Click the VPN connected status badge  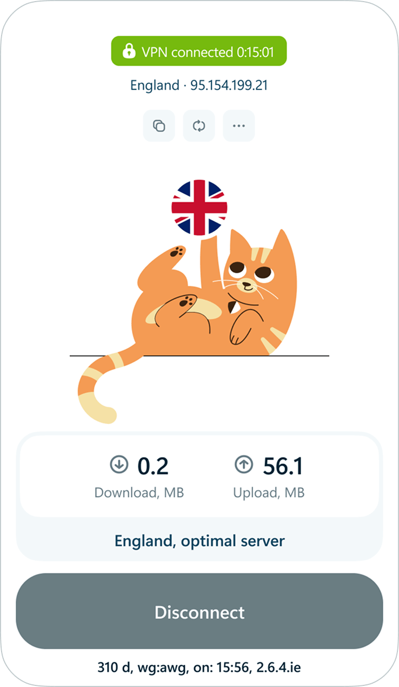(x=198, y=52)
